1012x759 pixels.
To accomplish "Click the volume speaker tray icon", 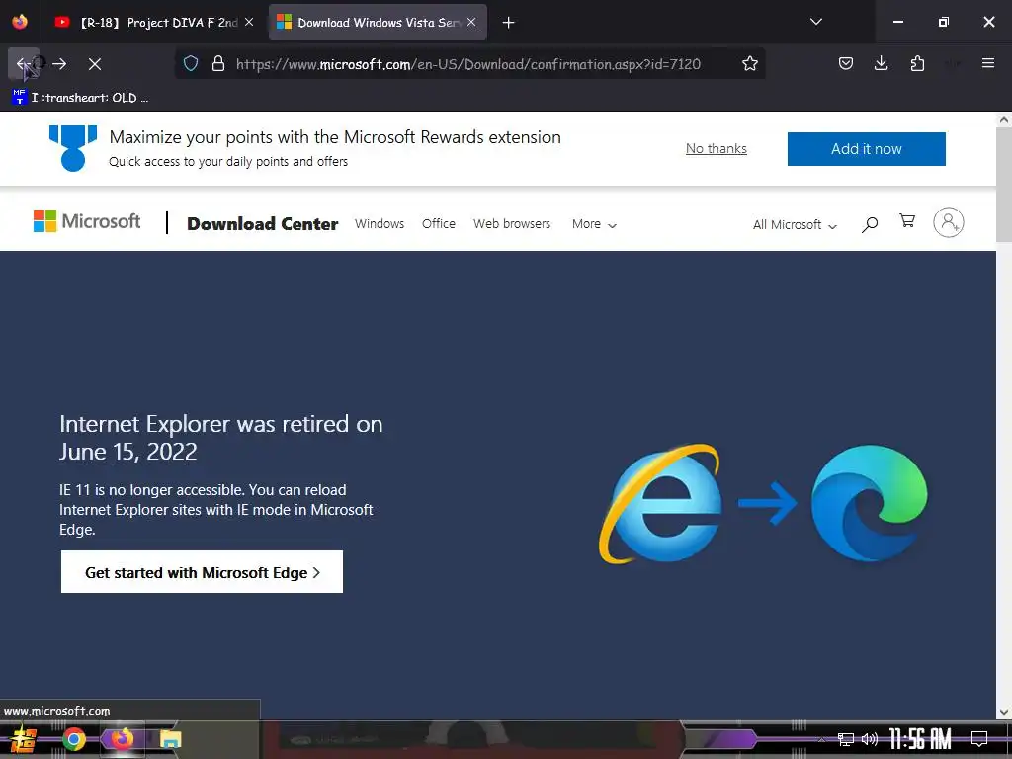I will tap(870, 739).
